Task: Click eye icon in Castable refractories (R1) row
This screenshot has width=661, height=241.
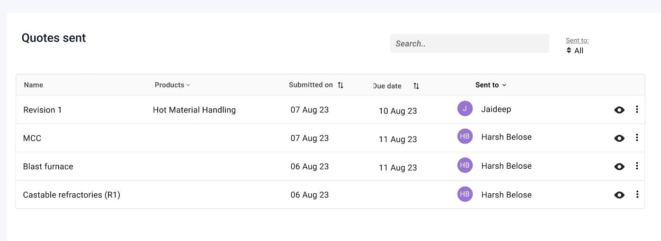Action: click(619, 195)
